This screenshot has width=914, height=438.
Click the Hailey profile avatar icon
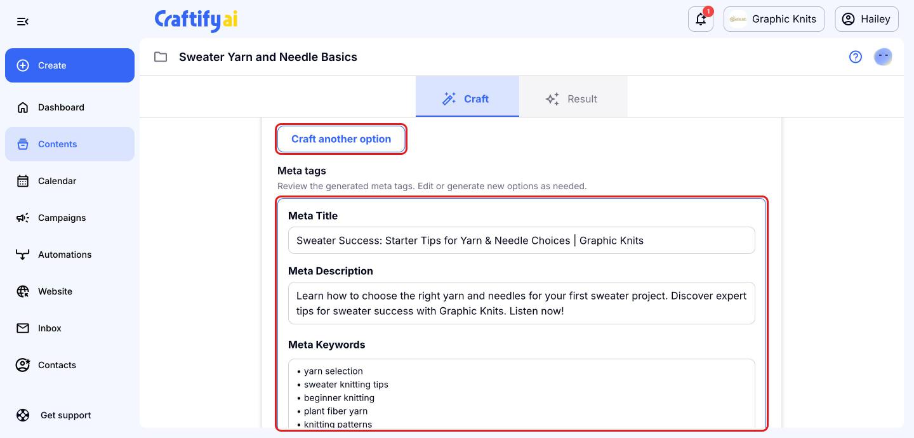point(848,19)
